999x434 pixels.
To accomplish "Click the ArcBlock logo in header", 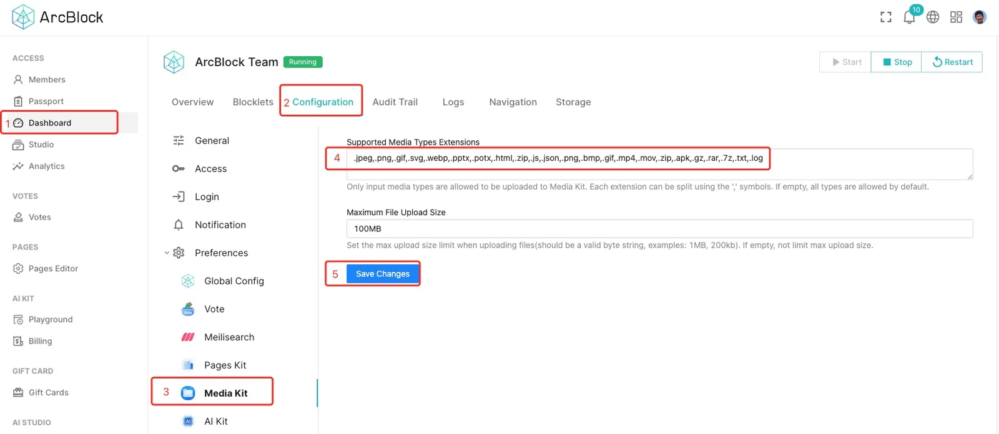I will (x=57, y=17).
